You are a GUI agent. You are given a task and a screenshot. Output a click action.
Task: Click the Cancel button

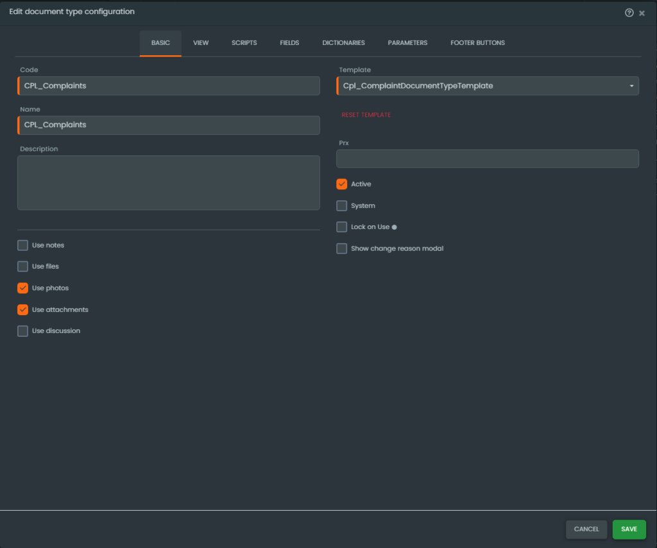click(x=586, y=529)
